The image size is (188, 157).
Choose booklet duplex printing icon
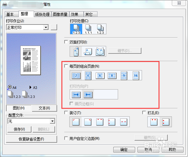[100, 51]
